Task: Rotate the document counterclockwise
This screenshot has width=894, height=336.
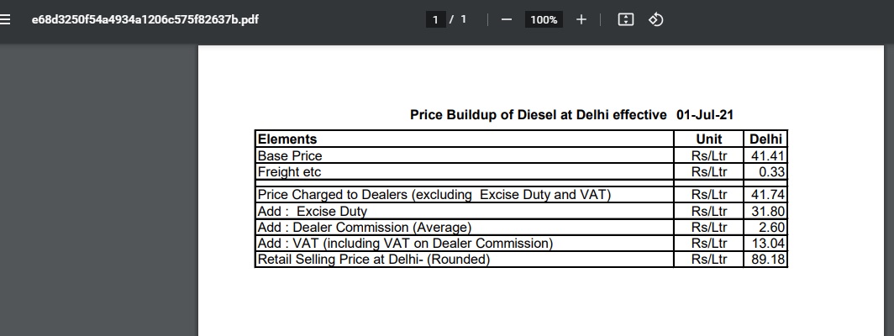Action: point(655,20)
